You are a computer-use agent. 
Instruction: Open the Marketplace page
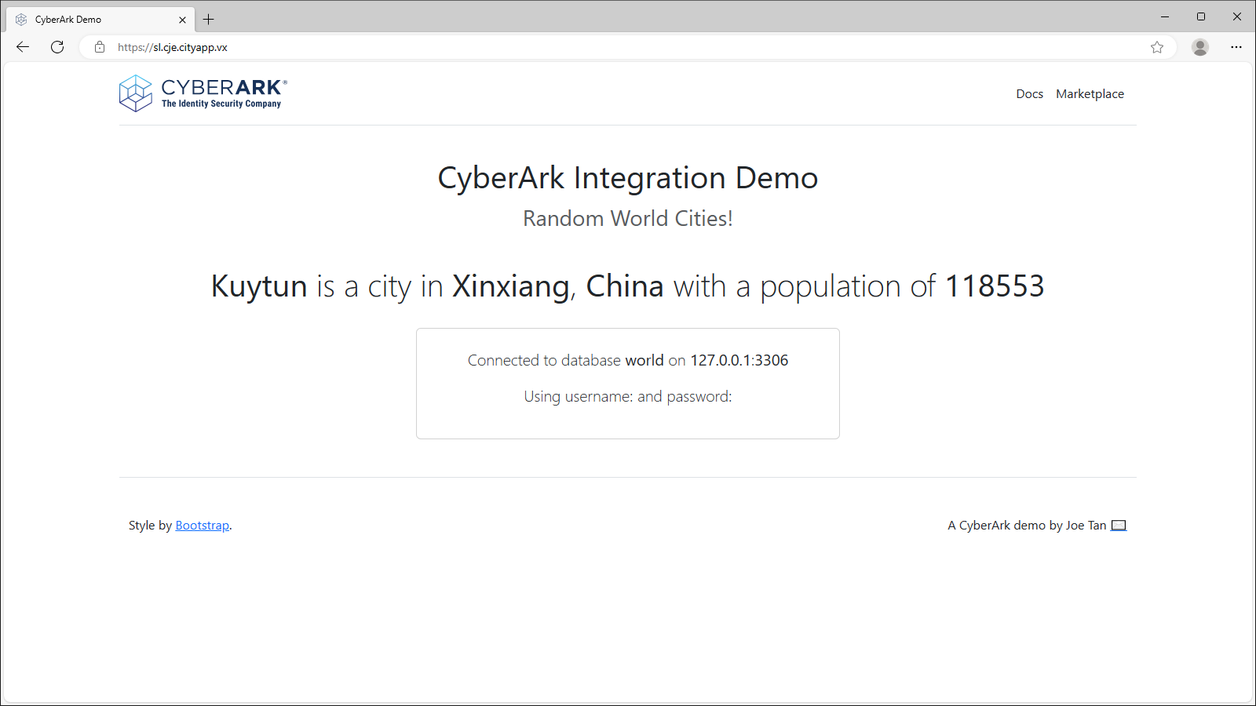click(x=1090, y=93)
